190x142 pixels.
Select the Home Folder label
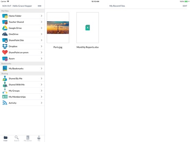(x=15, y=16)
